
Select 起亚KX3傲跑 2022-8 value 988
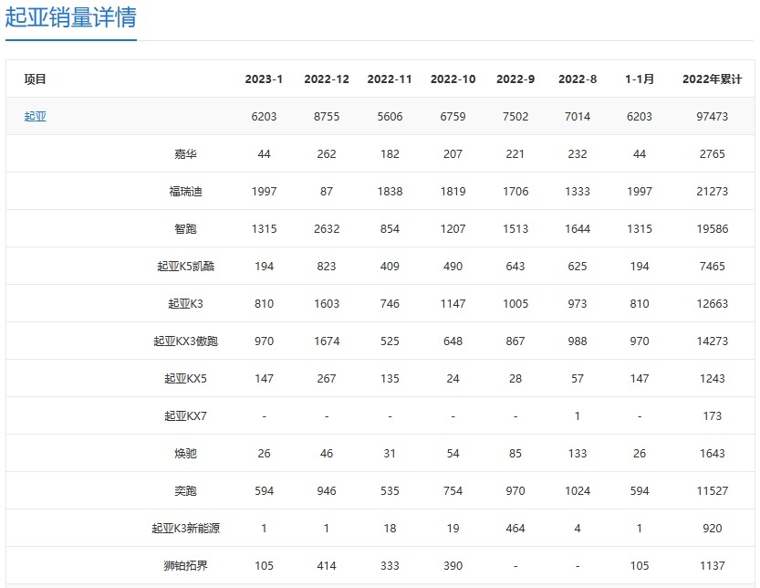tap(578, 341)
